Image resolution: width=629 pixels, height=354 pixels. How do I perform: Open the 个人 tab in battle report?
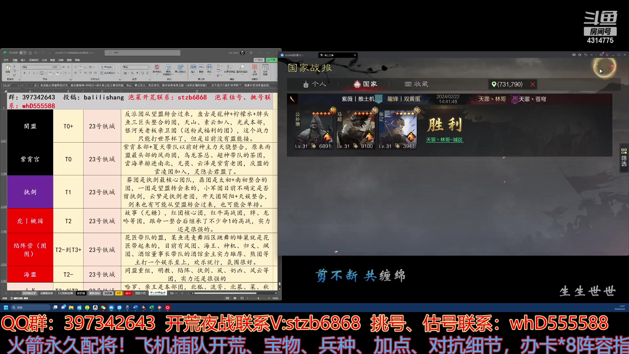click(x=314, y=84)
